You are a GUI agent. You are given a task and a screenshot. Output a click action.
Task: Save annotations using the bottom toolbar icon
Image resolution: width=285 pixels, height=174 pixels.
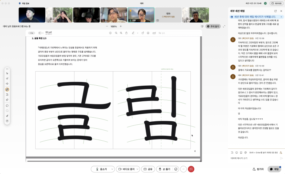pyautogui.click(x=7, y=121)
